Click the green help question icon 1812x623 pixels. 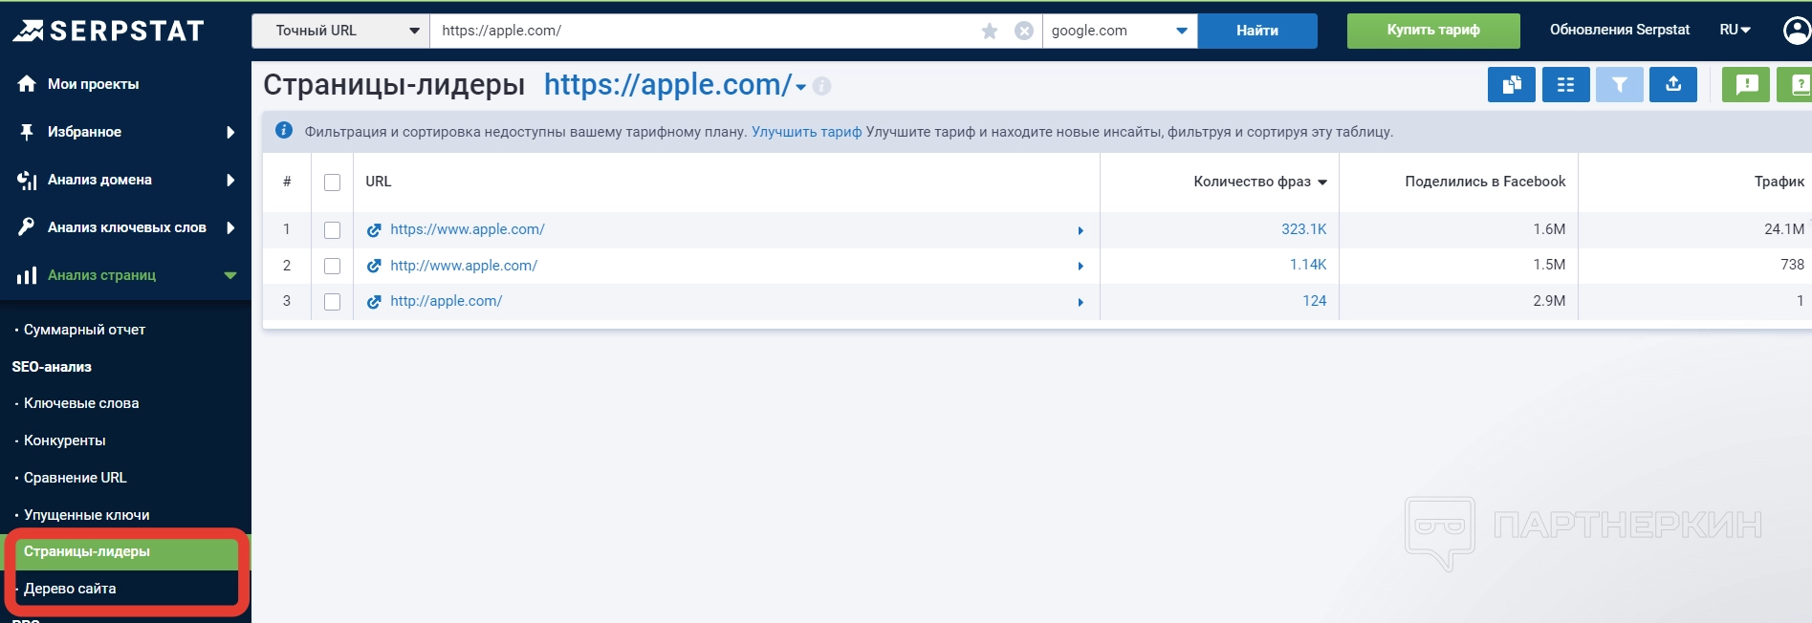(x=1795, y=85)
